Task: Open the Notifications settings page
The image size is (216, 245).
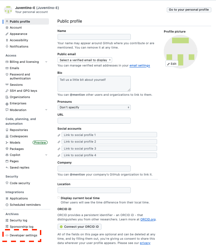Action: (19, 47)
